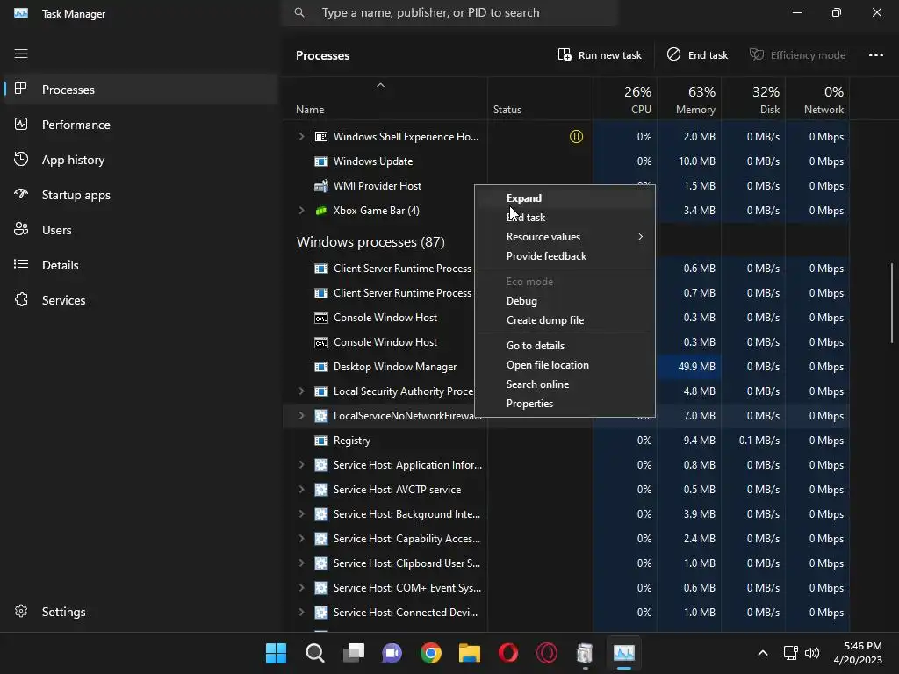Open Task View on the taskbar
The height and width of the screenshot is (674, 899).
[354, 653]
